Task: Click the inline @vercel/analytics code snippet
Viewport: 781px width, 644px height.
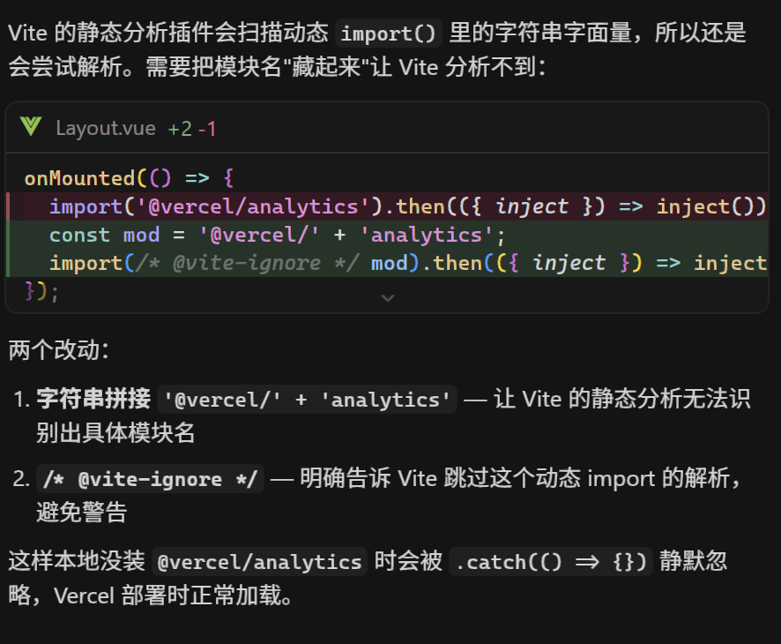Action: pos(259,562)
